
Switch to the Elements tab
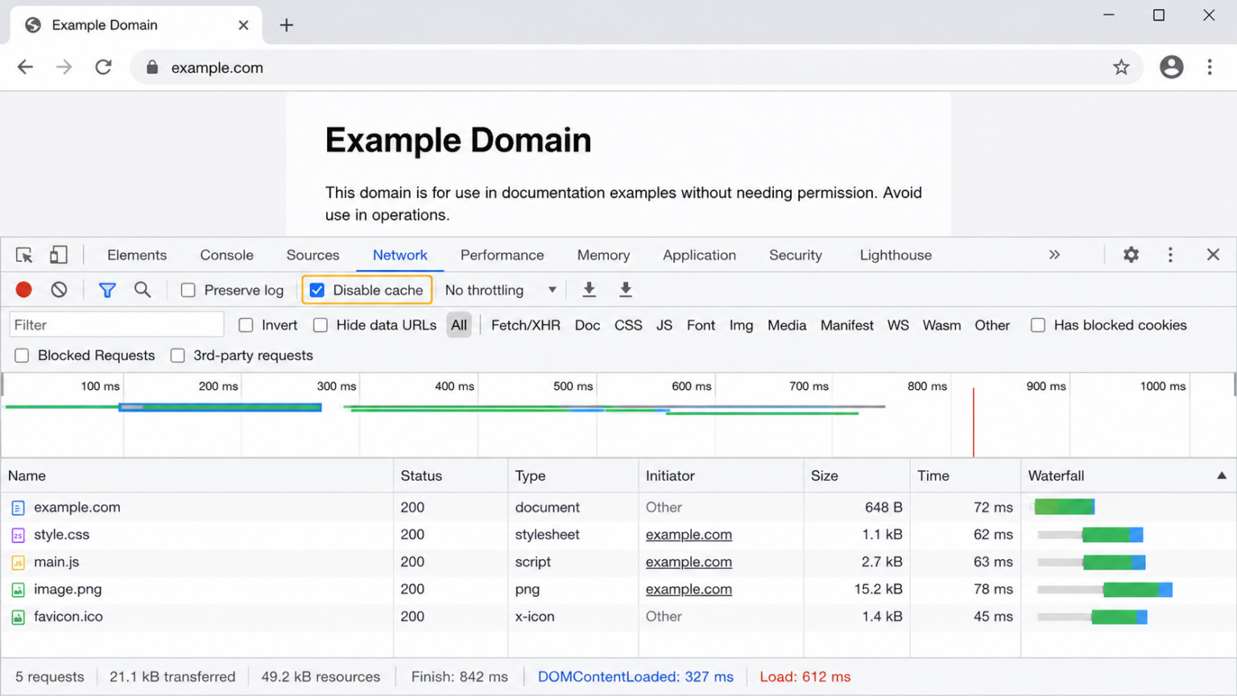click(x=137, y=255)
